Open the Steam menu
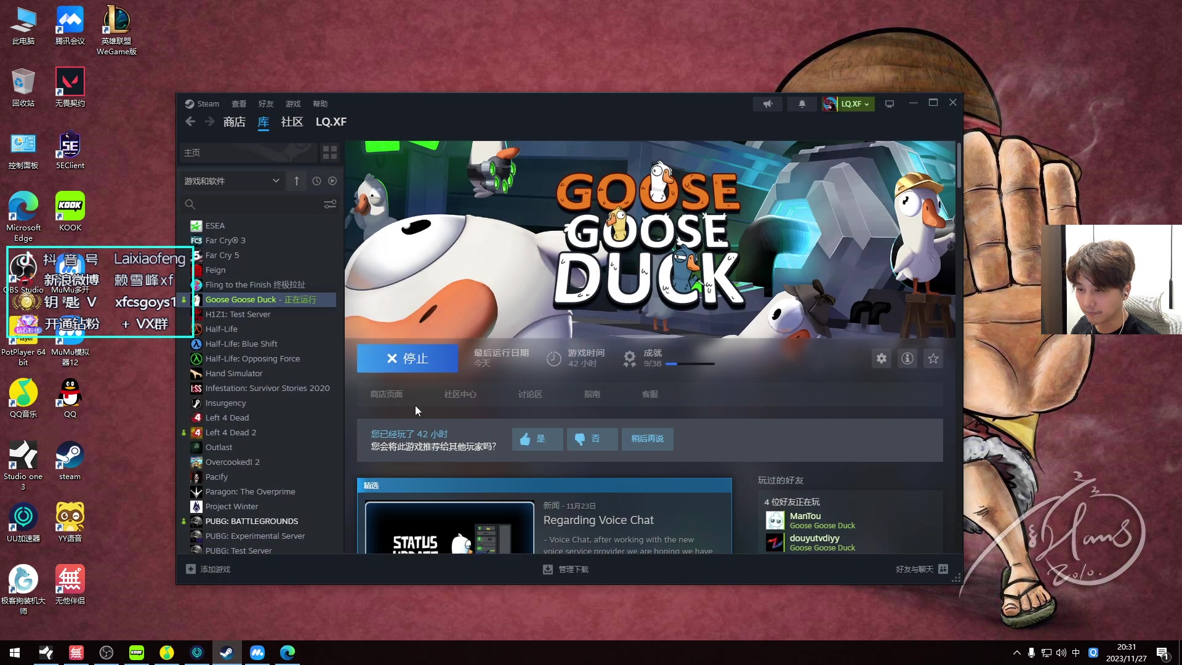The height and width of the screenshot is (665, 1182). click(x=203, y=103)
